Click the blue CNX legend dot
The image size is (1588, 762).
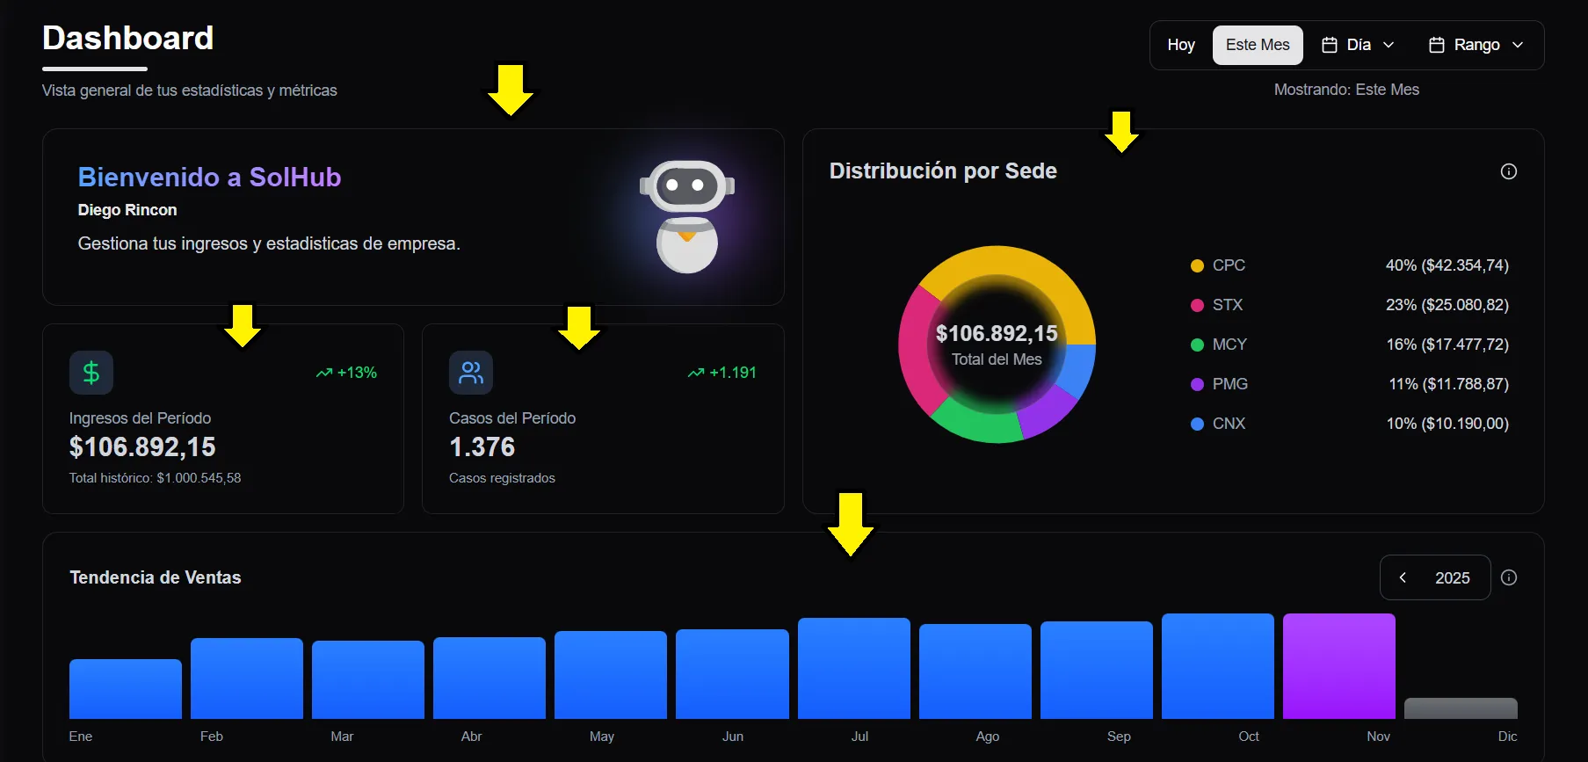pyautogui.click(x=1197, y=424)
